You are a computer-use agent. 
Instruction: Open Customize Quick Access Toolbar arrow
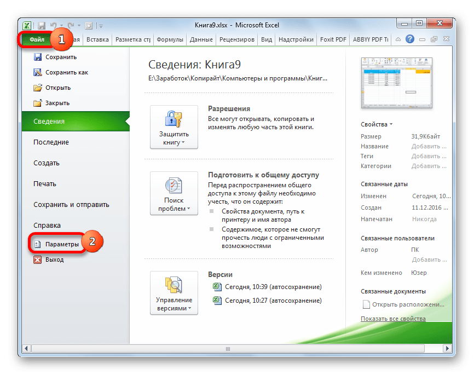[x=101, y=26]
